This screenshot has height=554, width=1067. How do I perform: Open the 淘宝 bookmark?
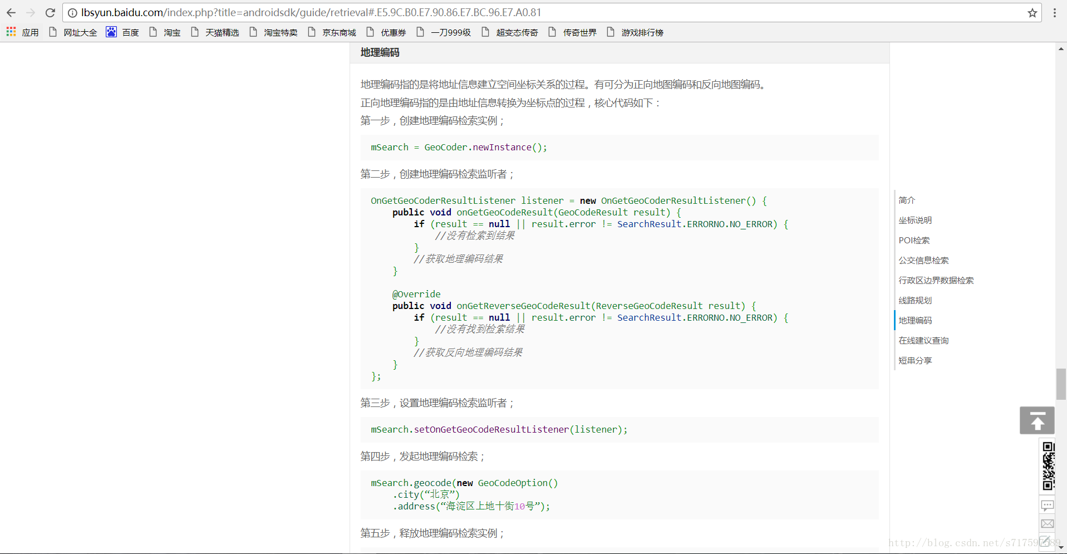[165, 32]
